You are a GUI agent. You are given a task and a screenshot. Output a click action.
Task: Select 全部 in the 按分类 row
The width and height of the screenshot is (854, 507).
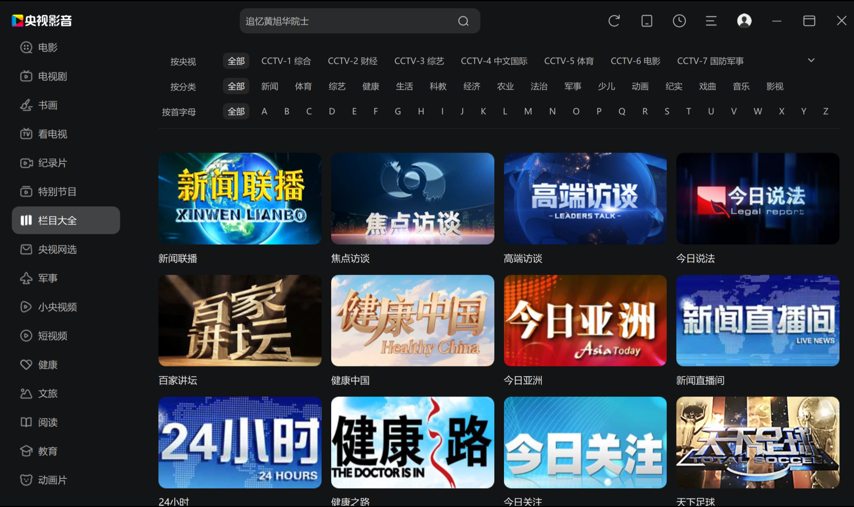[x=236, y=86]
